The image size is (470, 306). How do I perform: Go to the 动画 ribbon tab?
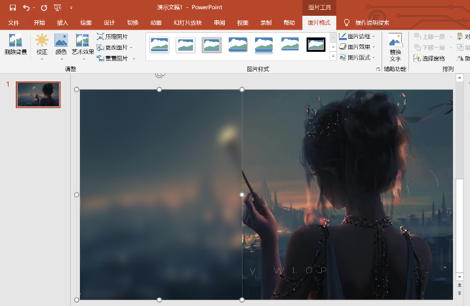(156, 22)
